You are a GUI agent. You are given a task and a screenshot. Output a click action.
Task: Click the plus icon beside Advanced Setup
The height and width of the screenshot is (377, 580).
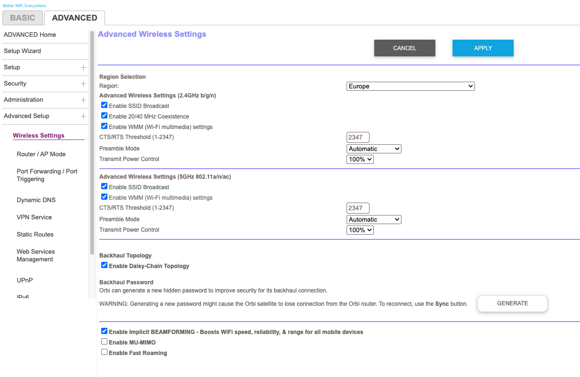pos(84,116)
